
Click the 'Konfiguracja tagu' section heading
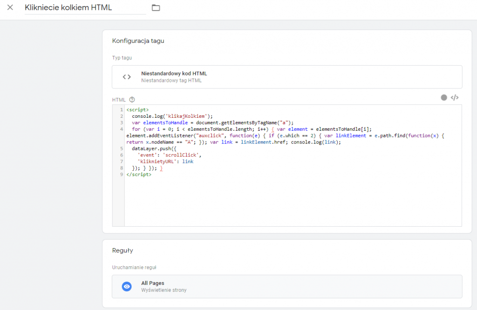[138, 41]
